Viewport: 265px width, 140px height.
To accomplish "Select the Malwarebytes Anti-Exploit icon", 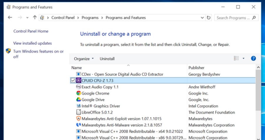I will [x=79, y=119].
